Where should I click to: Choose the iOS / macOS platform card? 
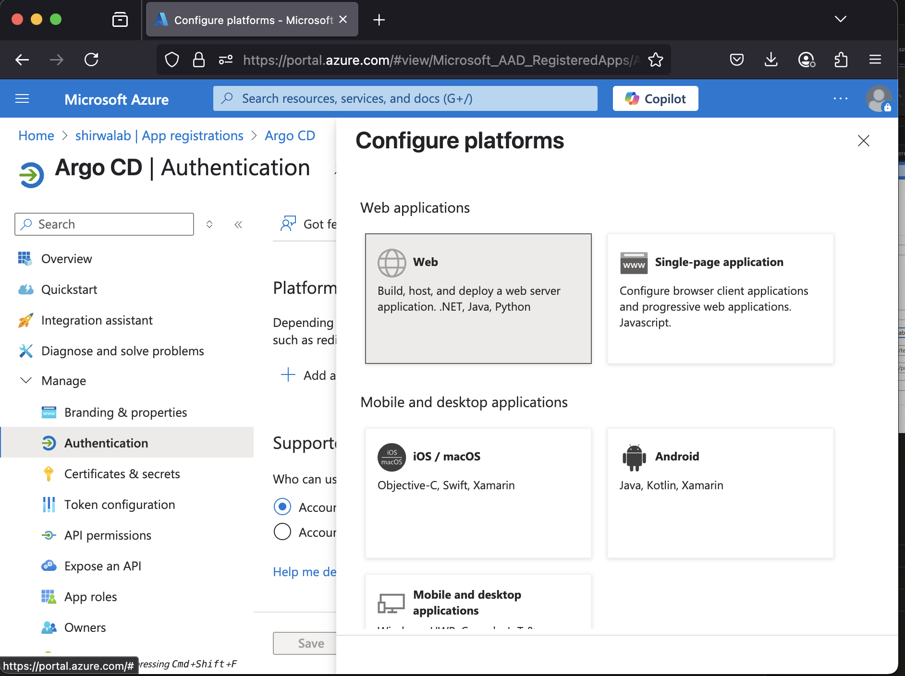click(478, 493)
